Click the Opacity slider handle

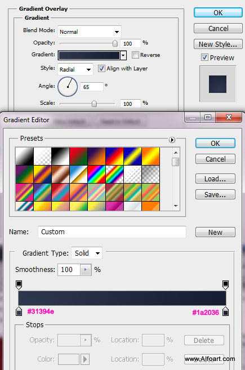pos(115,43)
